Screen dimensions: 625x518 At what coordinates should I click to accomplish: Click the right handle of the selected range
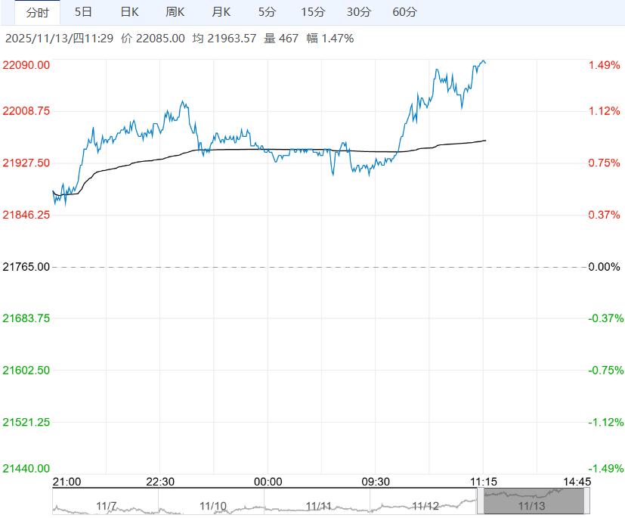[586, 501]
